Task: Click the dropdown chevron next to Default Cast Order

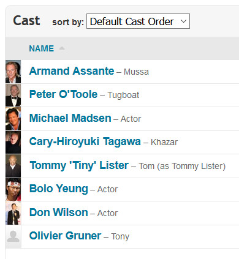Action: coord(183,21)
